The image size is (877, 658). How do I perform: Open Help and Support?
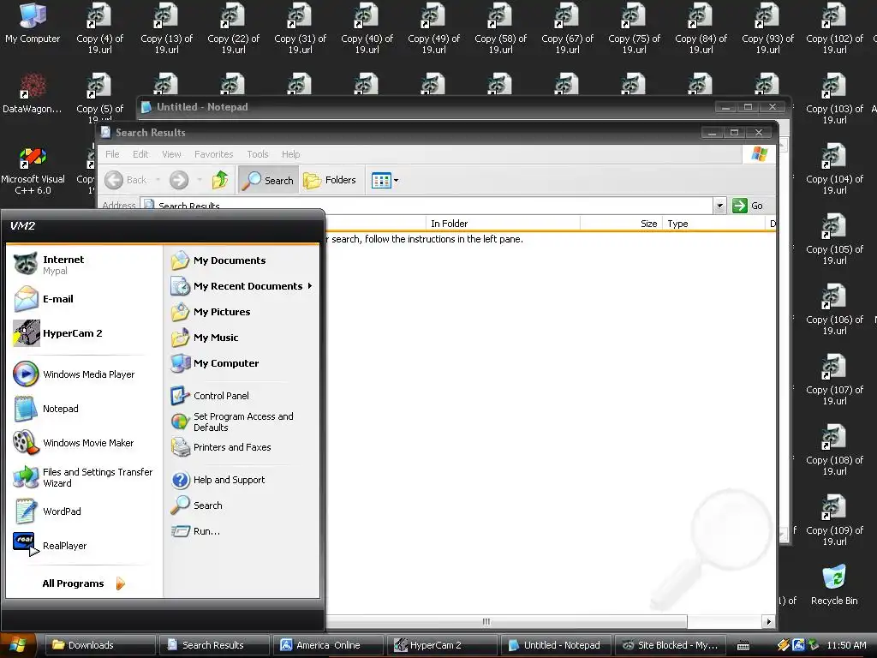click(x=242, y=480)
